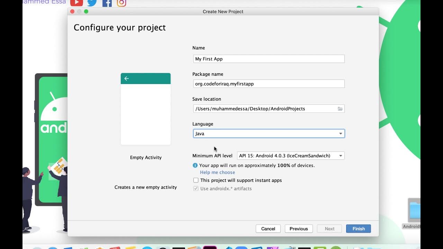
Task: Close the Create New Project dialog
Action: (72, 11)
